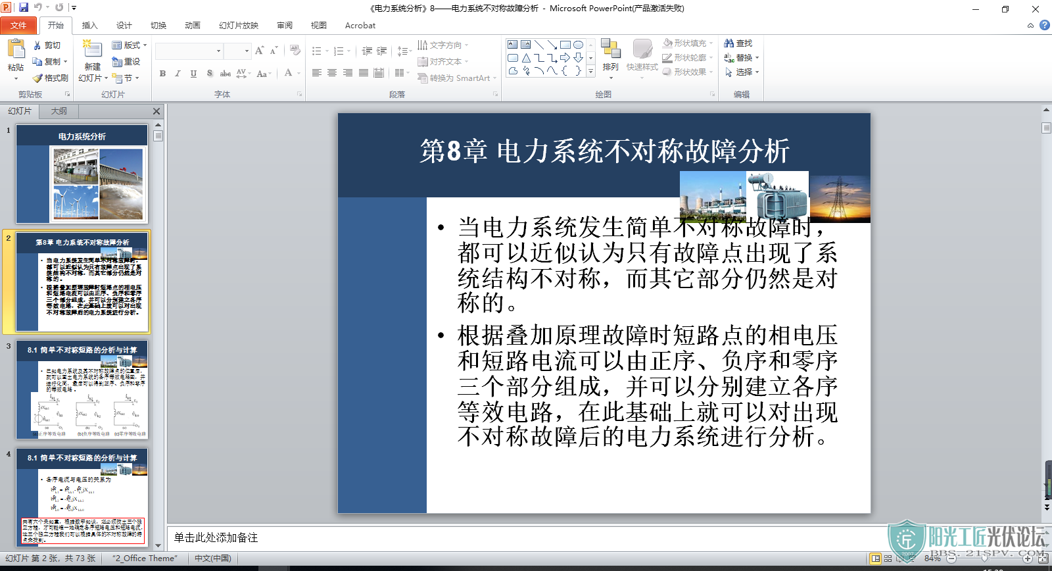Switch to the Design (设计) tab
1052x571 pixels.
tap(124, 26)
